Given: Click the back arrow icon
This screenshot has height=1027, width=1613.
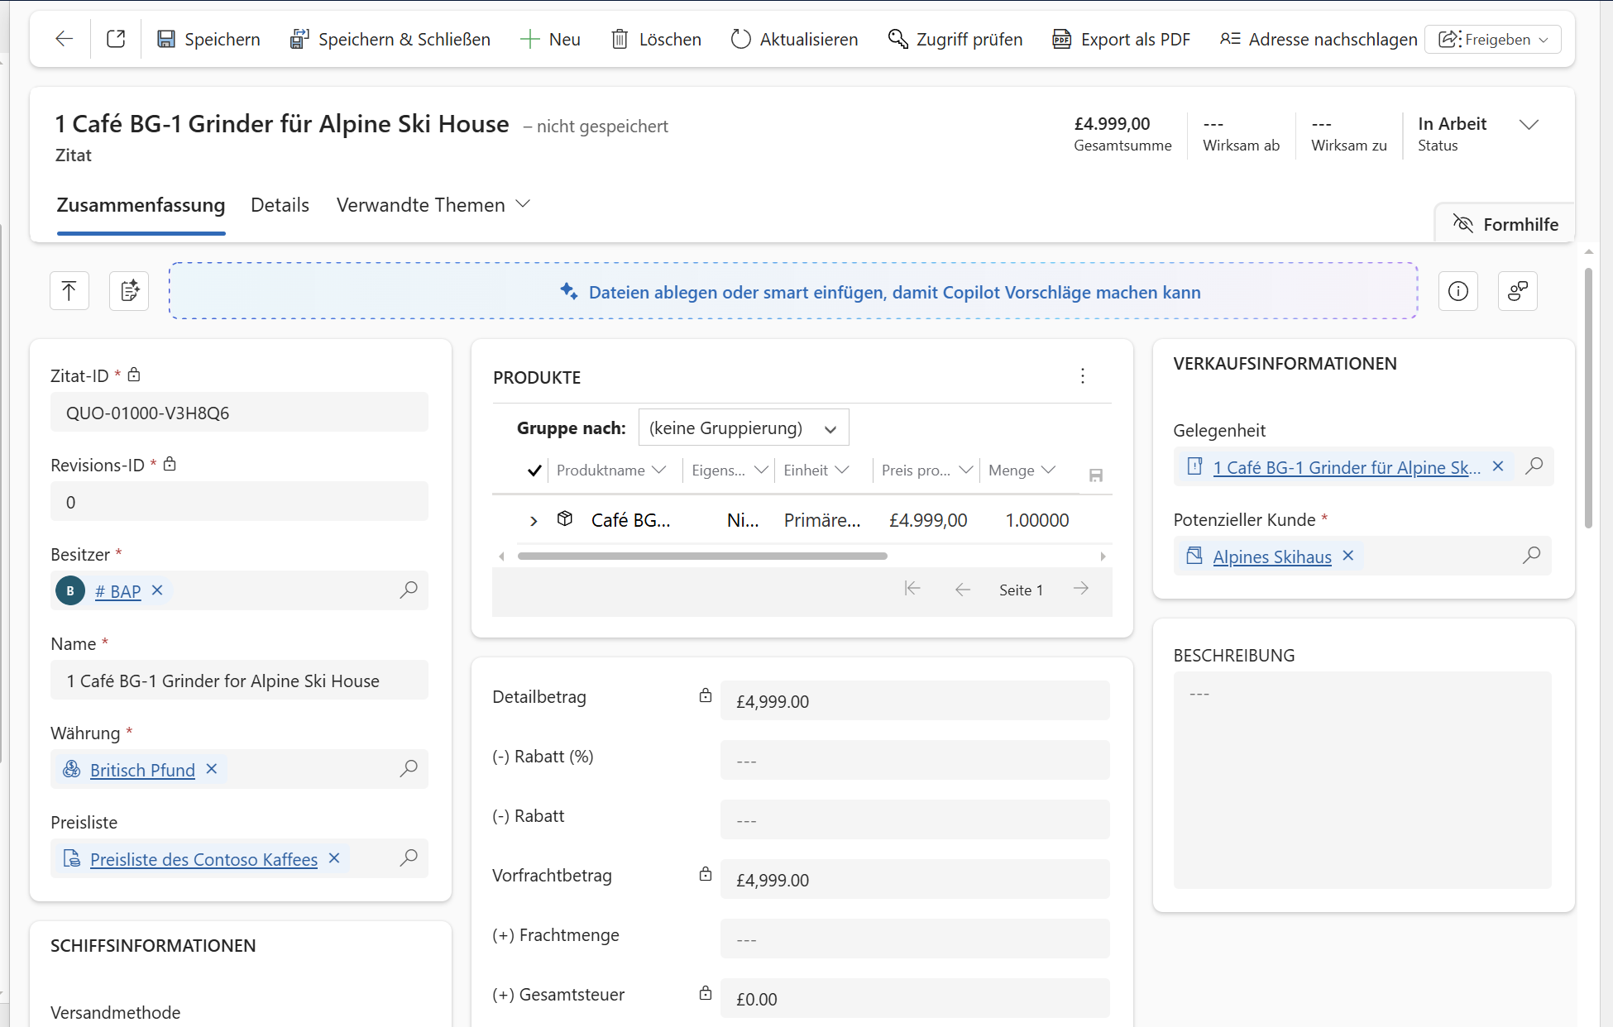Looking at the screenshot, I should [x=64, y=39].
